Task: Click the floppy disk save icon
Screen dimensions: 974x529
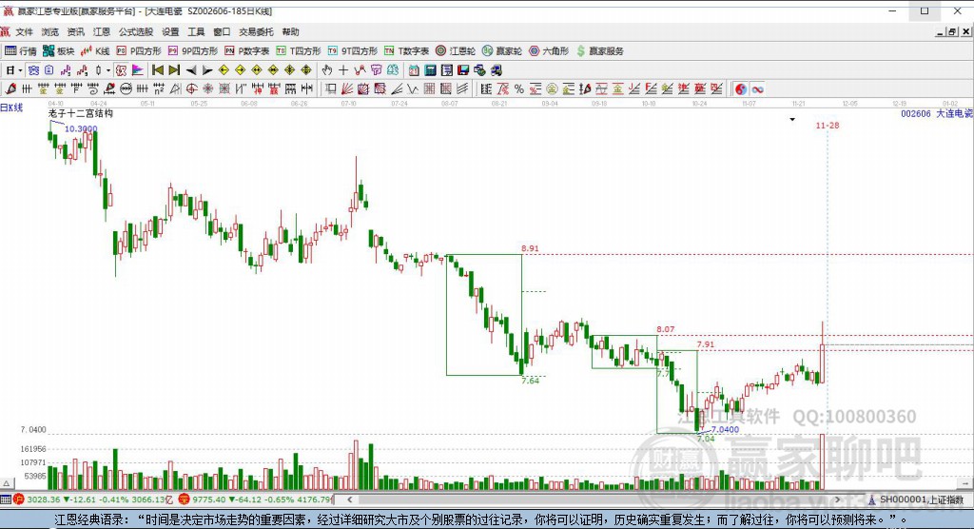Action: pos(463,70)
